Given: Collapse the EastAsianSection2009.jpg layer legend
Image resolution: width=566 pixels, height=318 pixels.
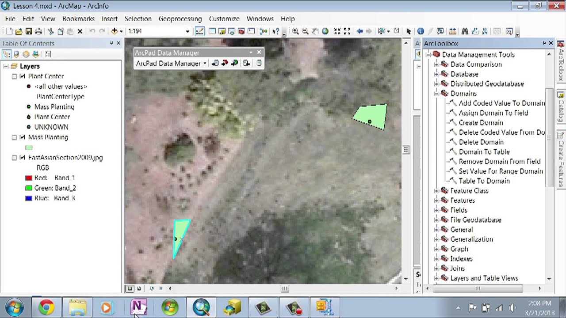Looking at the screenshot, I should [x=14, y=158].
